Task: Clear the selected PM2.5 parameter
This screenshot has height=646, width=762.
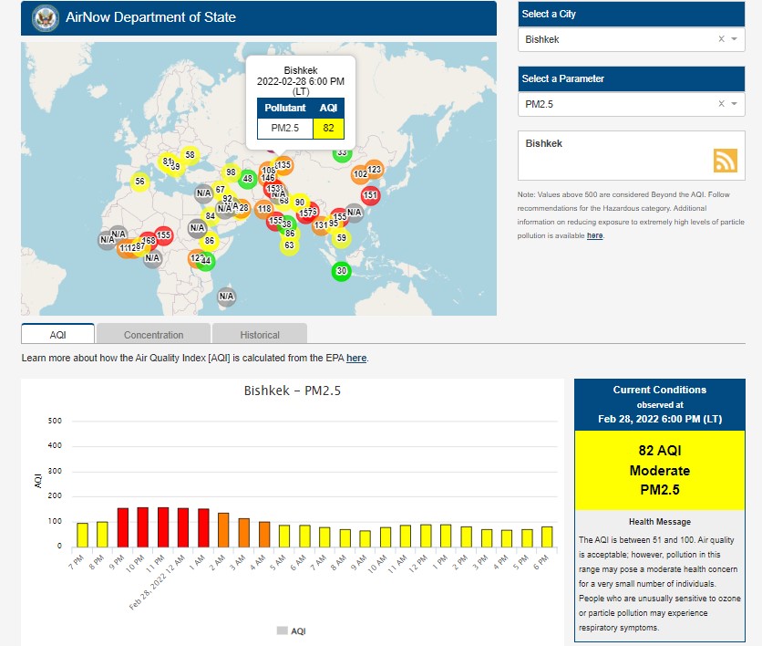Action: (x=721, y=104)
